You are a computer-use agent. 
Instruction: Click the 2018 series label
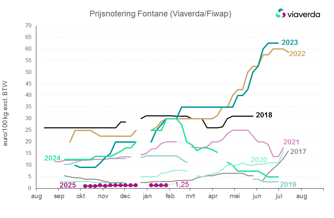(x=264, y=115)
